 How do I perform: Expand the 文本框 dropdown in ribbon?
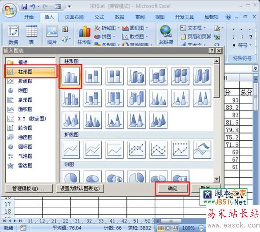[x=204, y=28]
